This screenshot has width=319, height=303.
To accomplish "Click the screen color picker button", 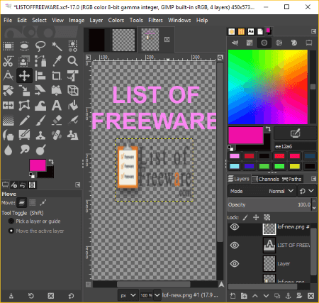I will [295, 133].
